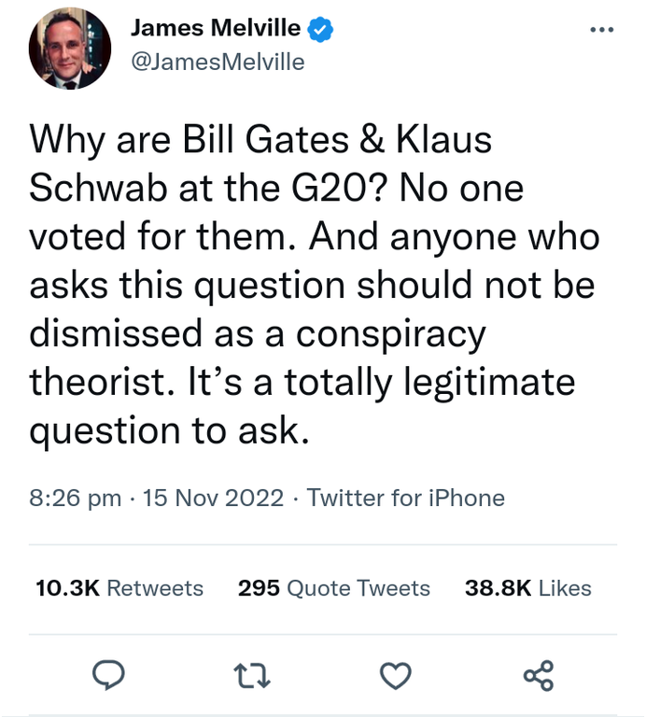This screenshot has width=646, height=717.
Task: Retweet James Melville's tweet
Action: tap(254, 674)
